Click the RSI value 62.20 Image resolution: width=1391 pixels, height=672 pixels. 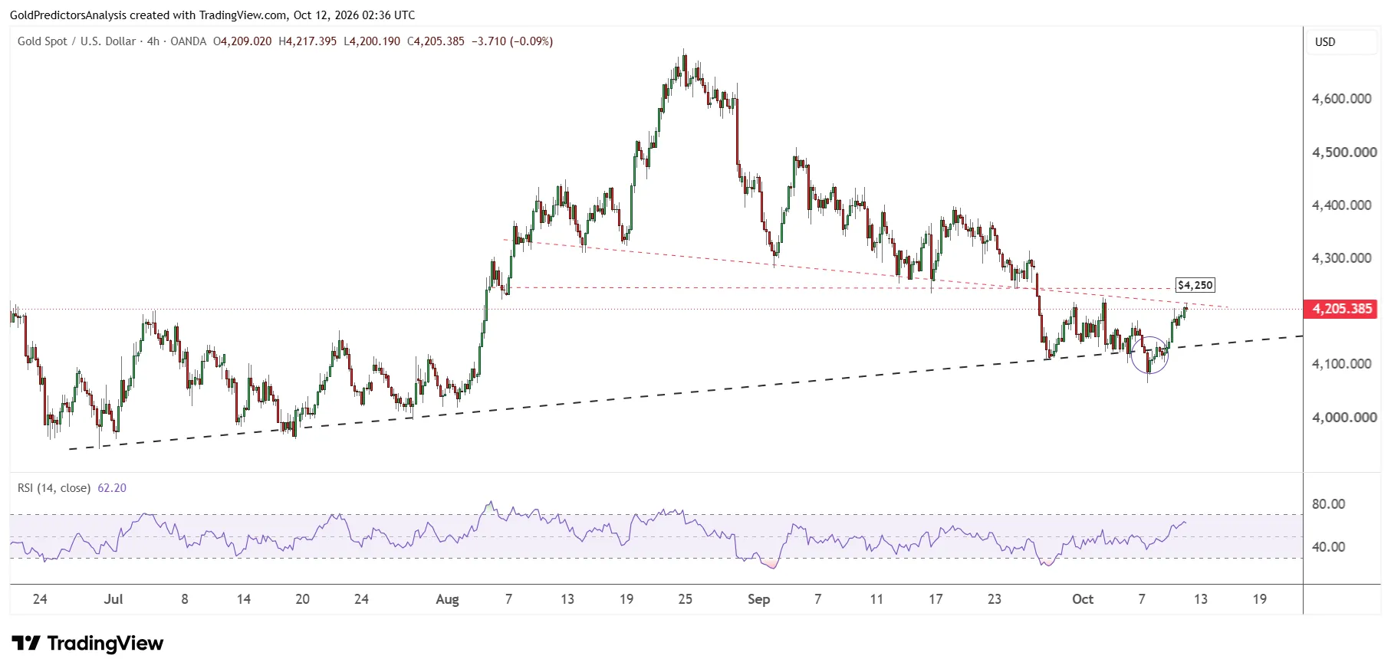click(112, 488)
